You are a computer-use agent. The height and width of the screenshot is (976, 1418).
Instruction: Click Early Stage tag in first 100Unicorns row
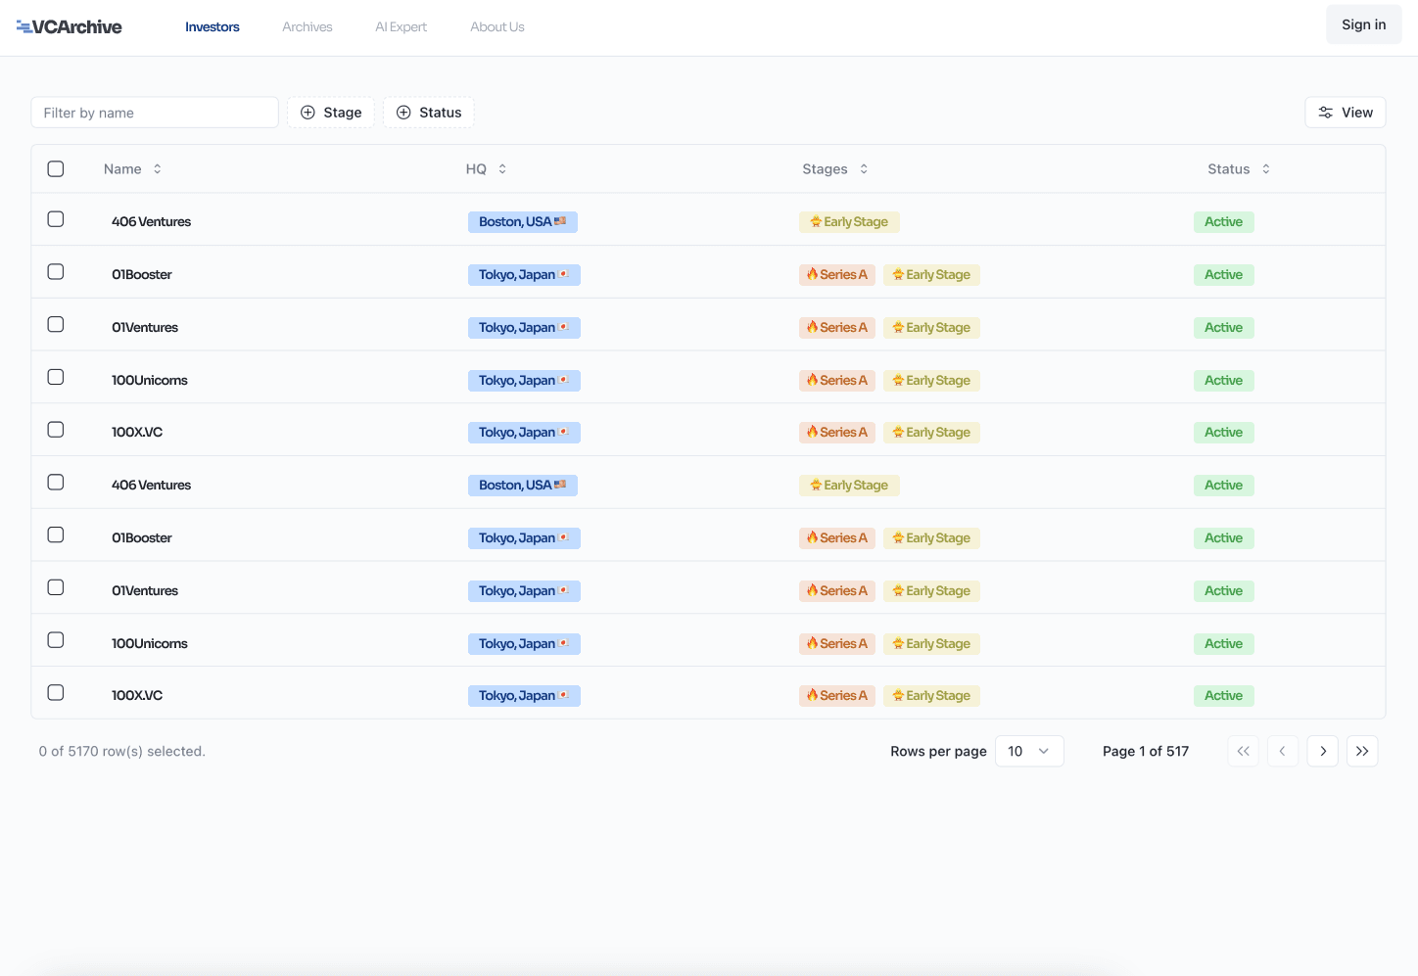tap(931, 381)
